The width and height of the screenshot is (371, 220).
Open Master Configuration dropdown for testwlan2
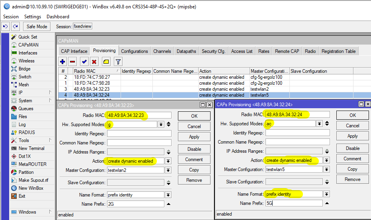tap(168, 170)
